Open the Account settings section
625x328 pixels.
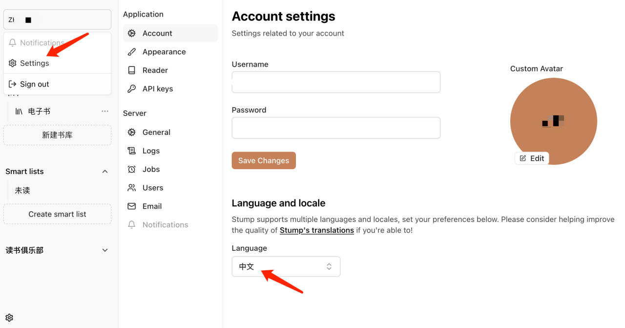[x=170, y=33]
